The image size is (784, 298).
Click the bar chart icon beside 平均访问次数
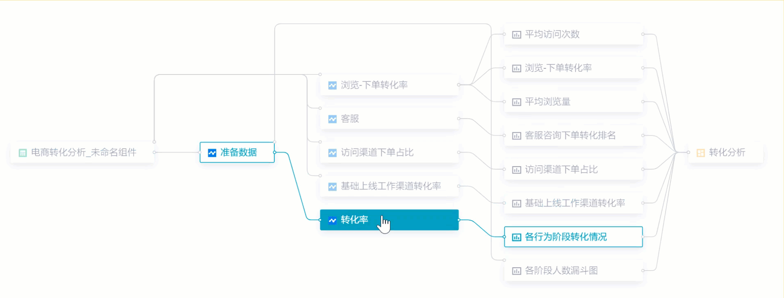[x=516, y=35]
